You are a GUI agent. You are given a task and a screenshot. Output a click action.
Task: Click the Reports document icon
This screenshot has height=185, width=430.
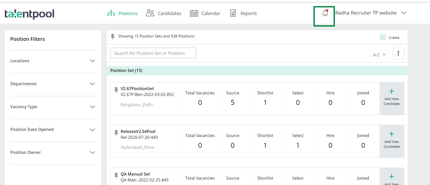tap(233, 13)
